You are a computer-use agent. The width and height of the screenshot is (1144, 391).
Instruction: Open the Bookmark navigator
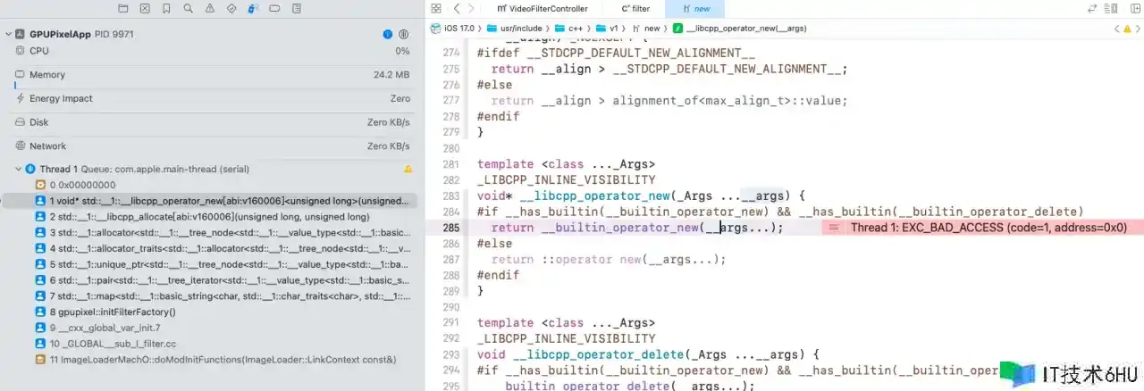pyautogui.click(x=166, y=9)
